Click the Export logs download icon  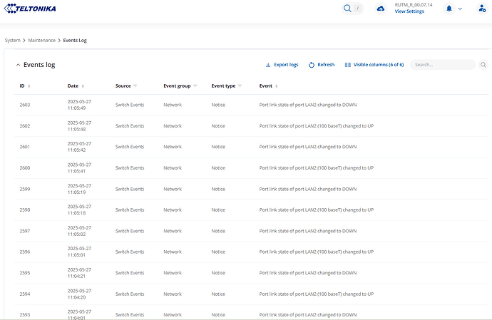[x=268, y=65]
